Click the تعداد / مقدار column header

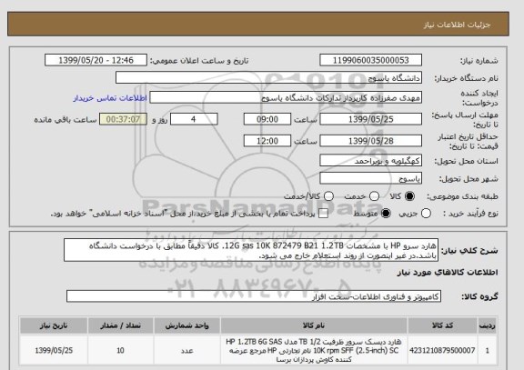click(120, 325)
